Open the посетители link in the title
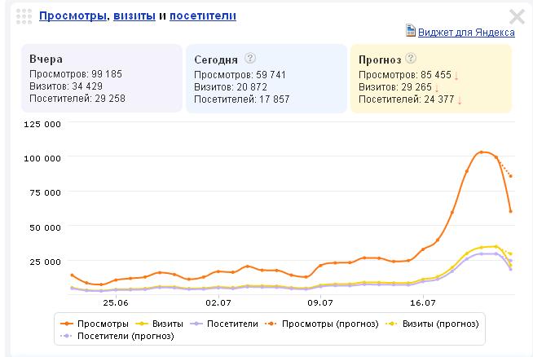Viewport: 533px width, 357px height. pos(203,15)
